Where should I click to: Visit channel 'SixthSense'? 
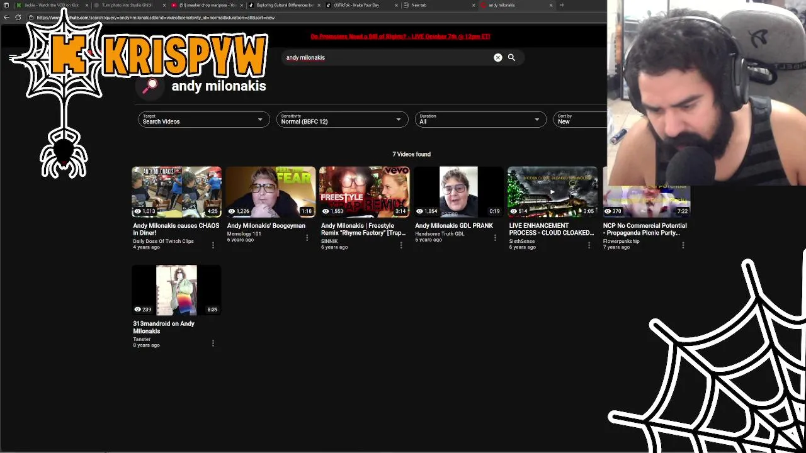tap(522, 241)
